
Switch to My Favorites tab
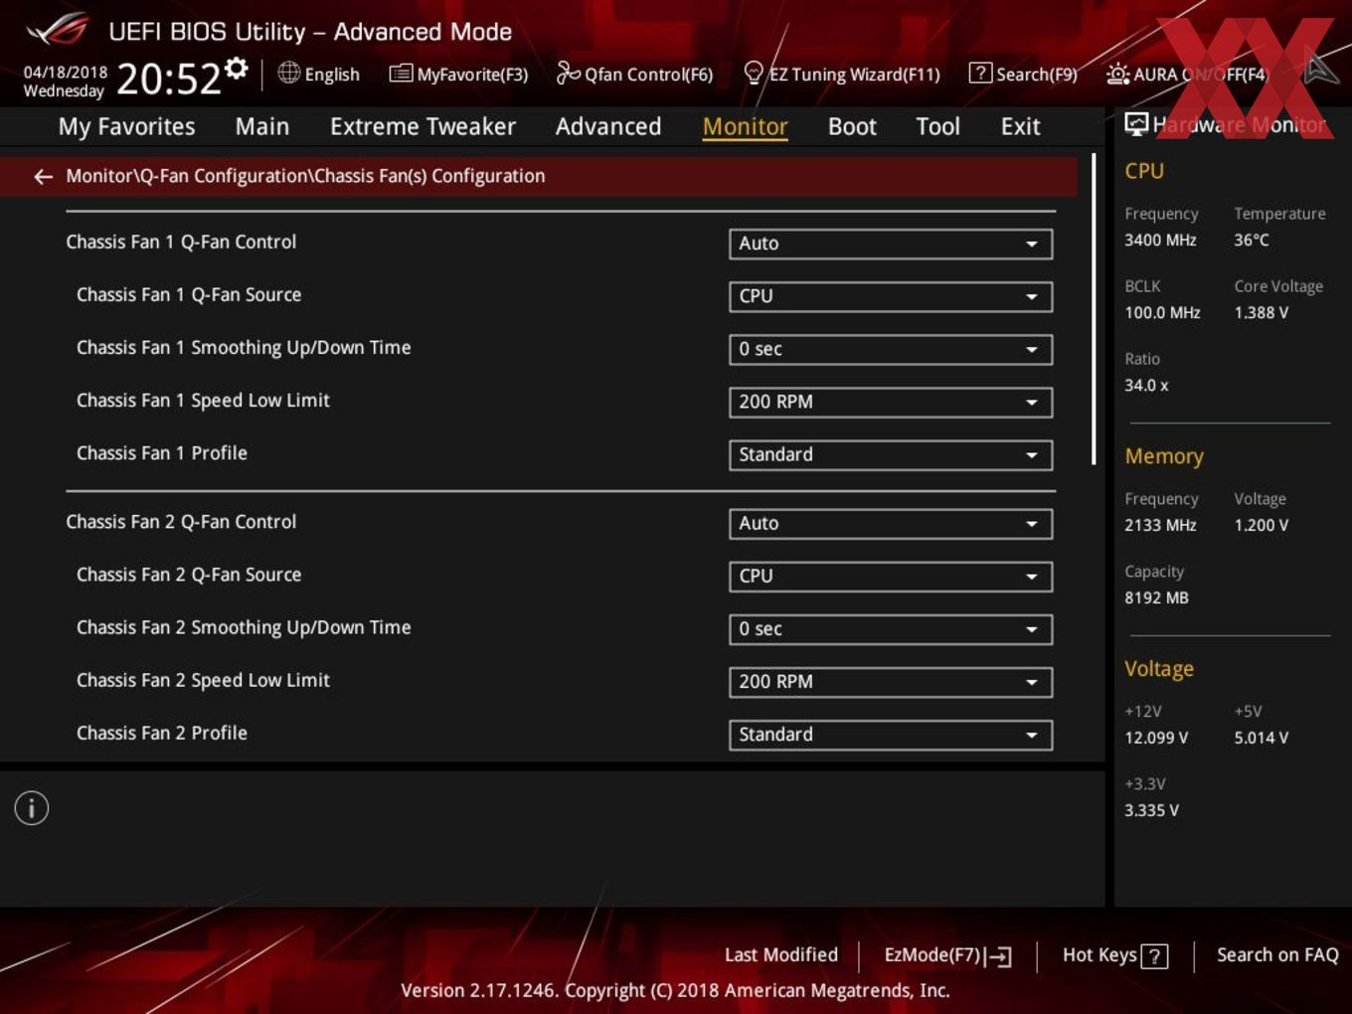click(126, 126)
